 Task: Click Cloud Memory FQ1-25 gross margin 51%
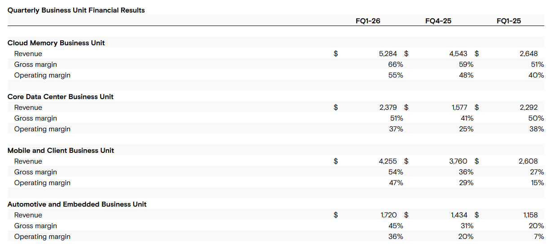pyautogui.click(x=537, y=65)
